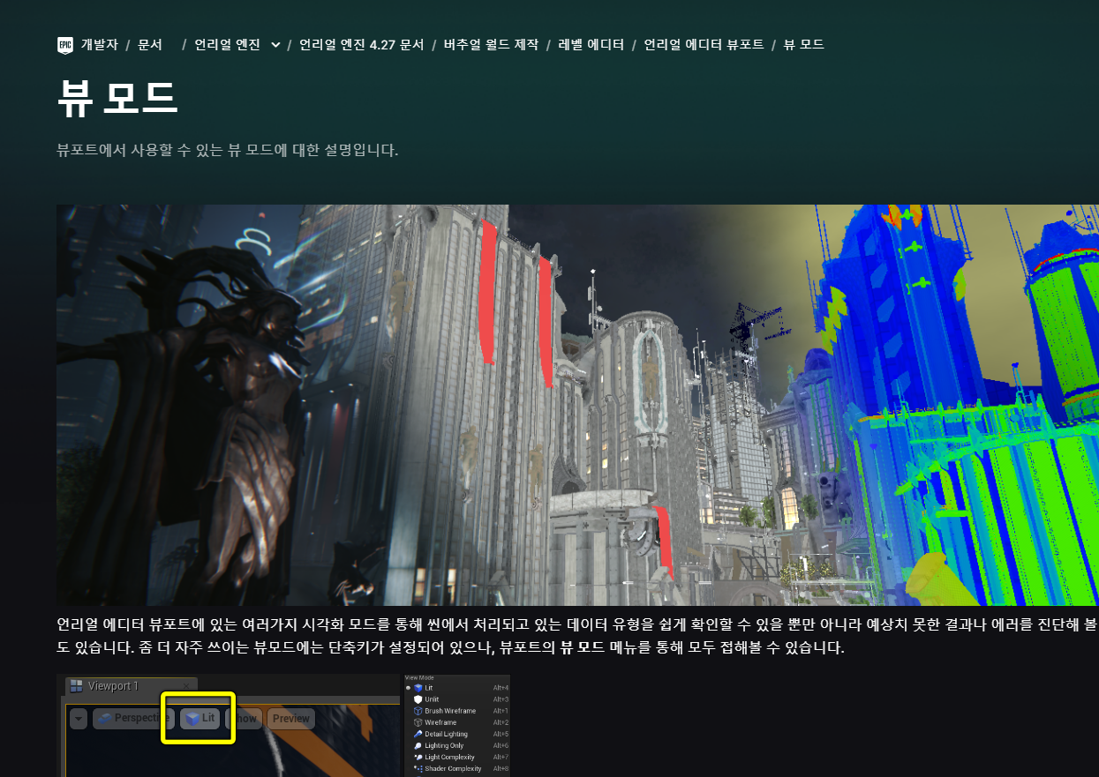Open the viewport options dropdown arrow button

tap(79, 719)
